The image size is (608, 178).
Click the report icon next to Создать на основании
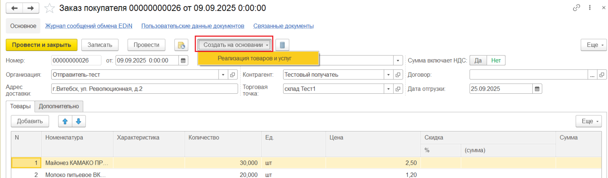pyautogui.click(x=282, y=45)
